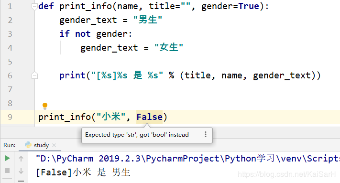Click line number 1 in the gutter

click(x=10, y=6)
